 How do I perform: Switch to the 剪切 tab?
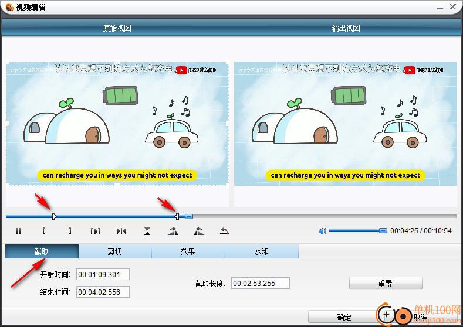[115, 251]
